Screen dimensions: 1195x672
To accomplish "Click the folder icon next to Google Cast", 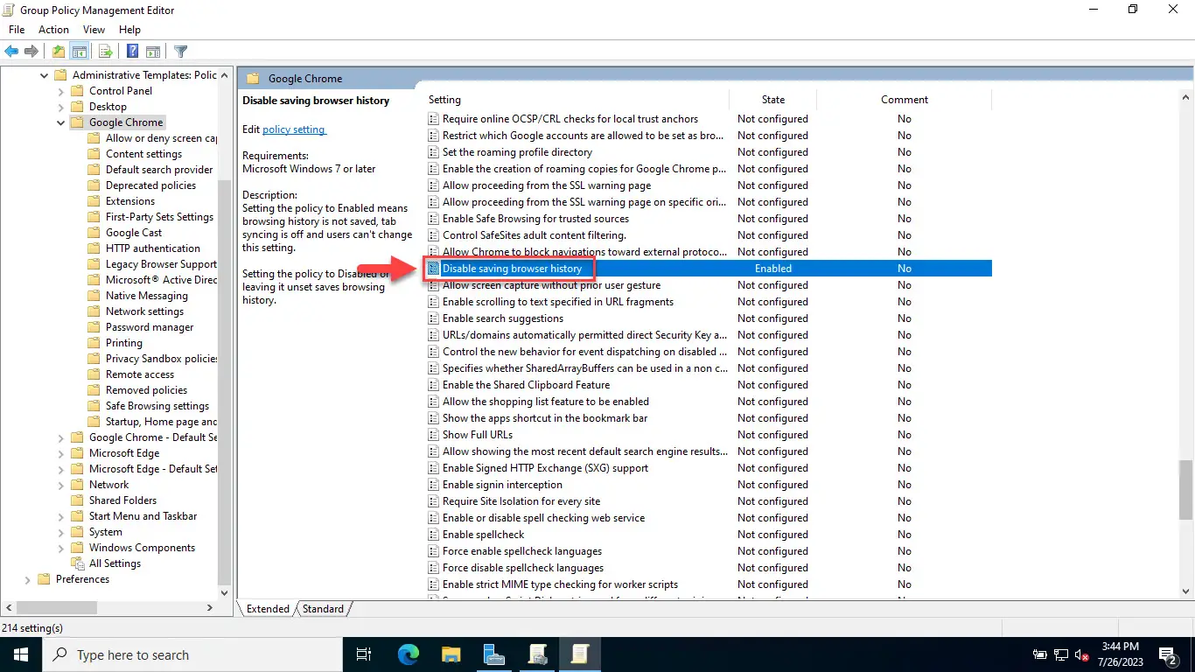I will [94, 233].
